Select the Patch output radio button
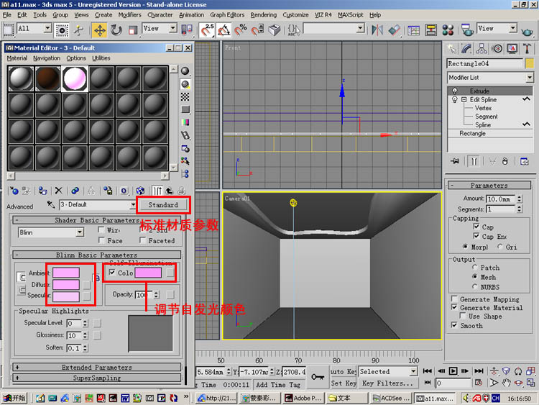 (475, 268)
